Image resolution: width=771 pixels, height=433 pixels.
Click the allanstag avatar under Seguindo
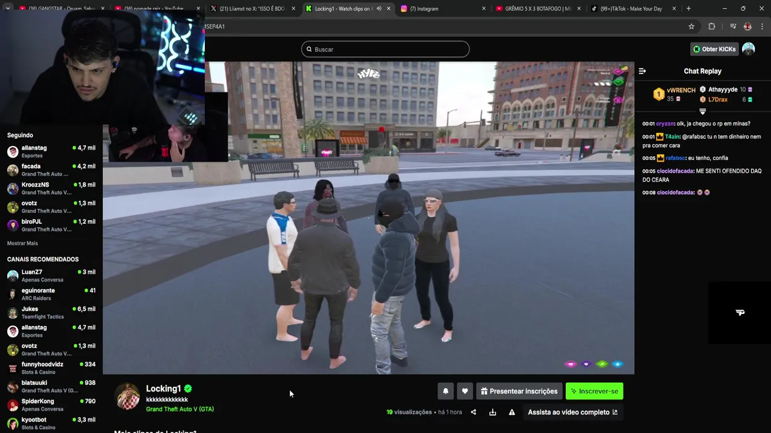(13, 152)
